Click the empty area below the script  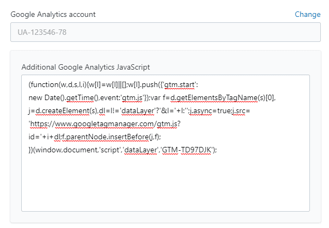pos(166,184)
